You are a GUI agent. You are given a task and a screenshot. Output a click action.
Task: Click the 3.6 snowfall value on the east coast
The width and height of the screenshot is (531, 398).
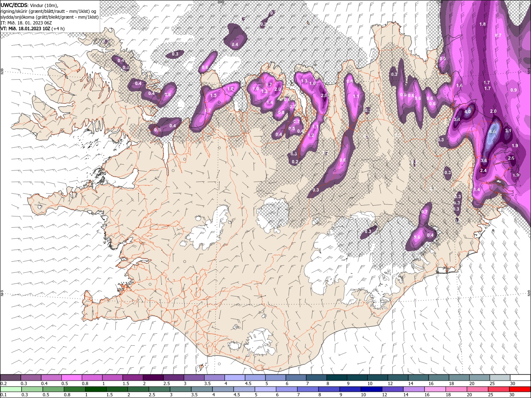point(484,160)
